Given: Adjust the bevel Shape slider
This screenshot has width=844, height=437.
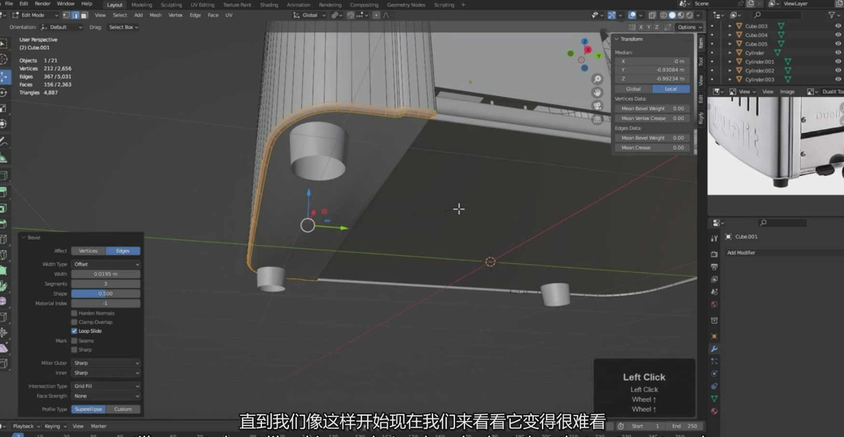Looking at the screenshot, I should (106, 293).
